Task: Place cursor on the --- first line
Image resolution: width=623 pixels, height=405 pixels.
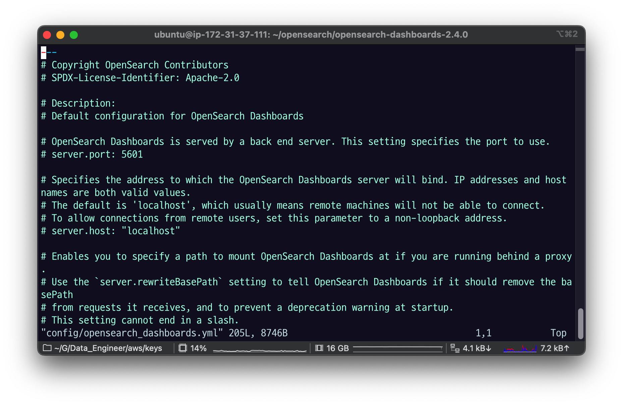Action: (x=49, y=52)
